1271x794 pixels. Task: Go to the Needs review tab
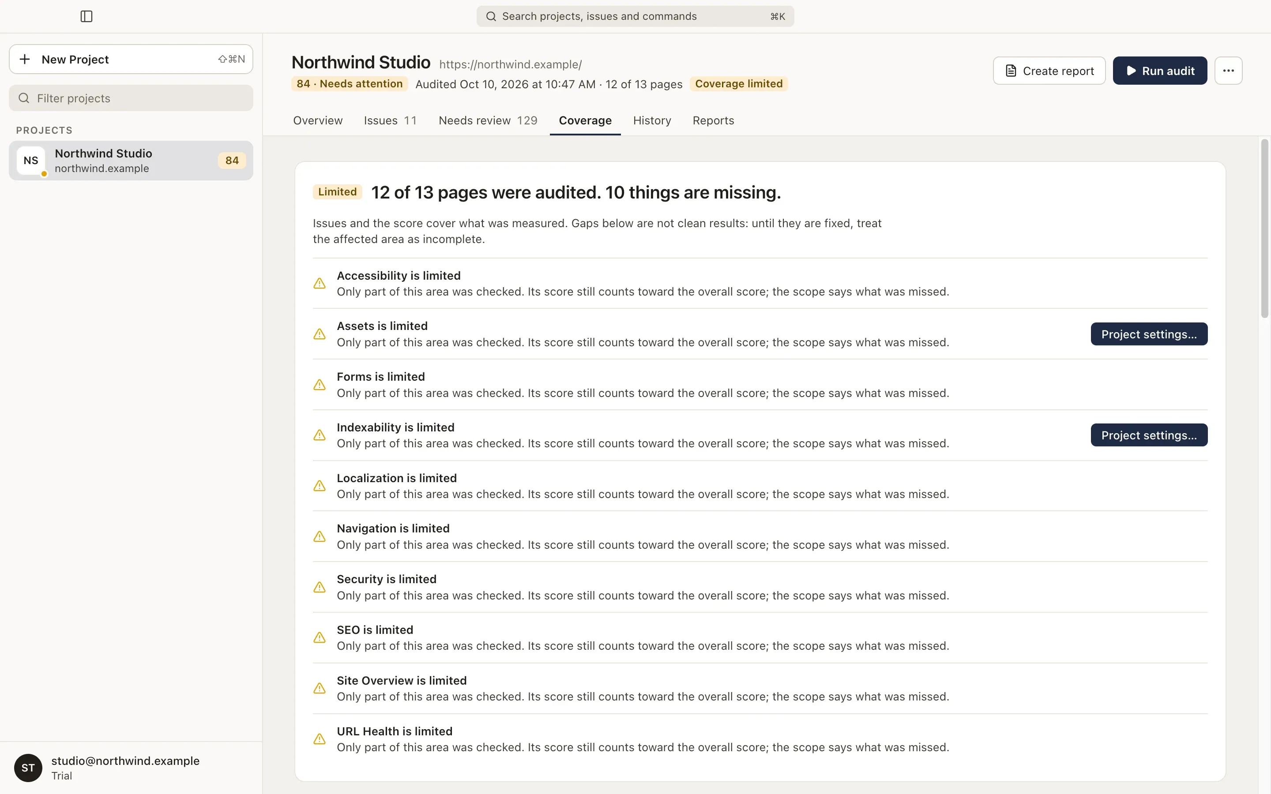coord(488,120)
